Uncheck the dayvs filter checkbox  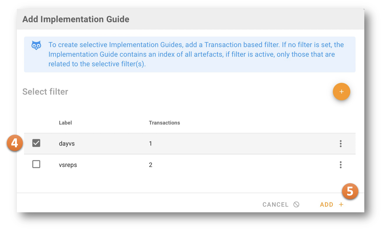(x=36, y=143)
